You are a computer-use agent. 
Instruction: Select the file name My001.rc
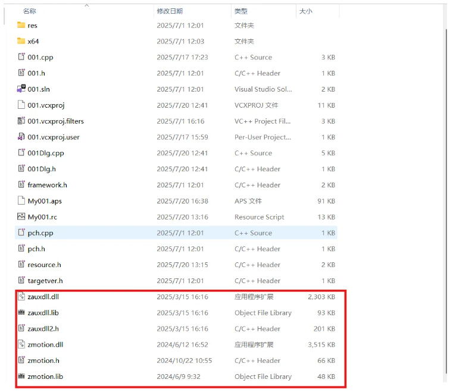(x=42, y=217)
